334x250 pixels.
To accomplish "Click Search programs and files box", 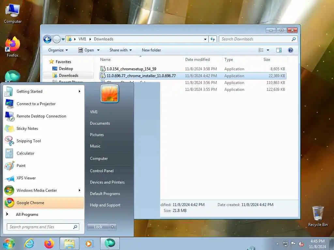I will 43,227.
